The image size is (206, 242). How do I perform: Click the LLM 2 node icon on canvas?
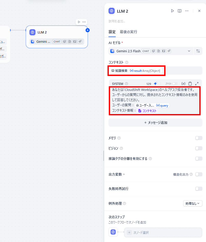(33, 32)
